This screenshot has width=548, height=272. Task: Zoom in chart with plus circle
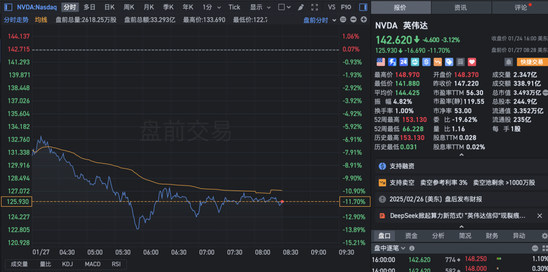tap(363, 20)
